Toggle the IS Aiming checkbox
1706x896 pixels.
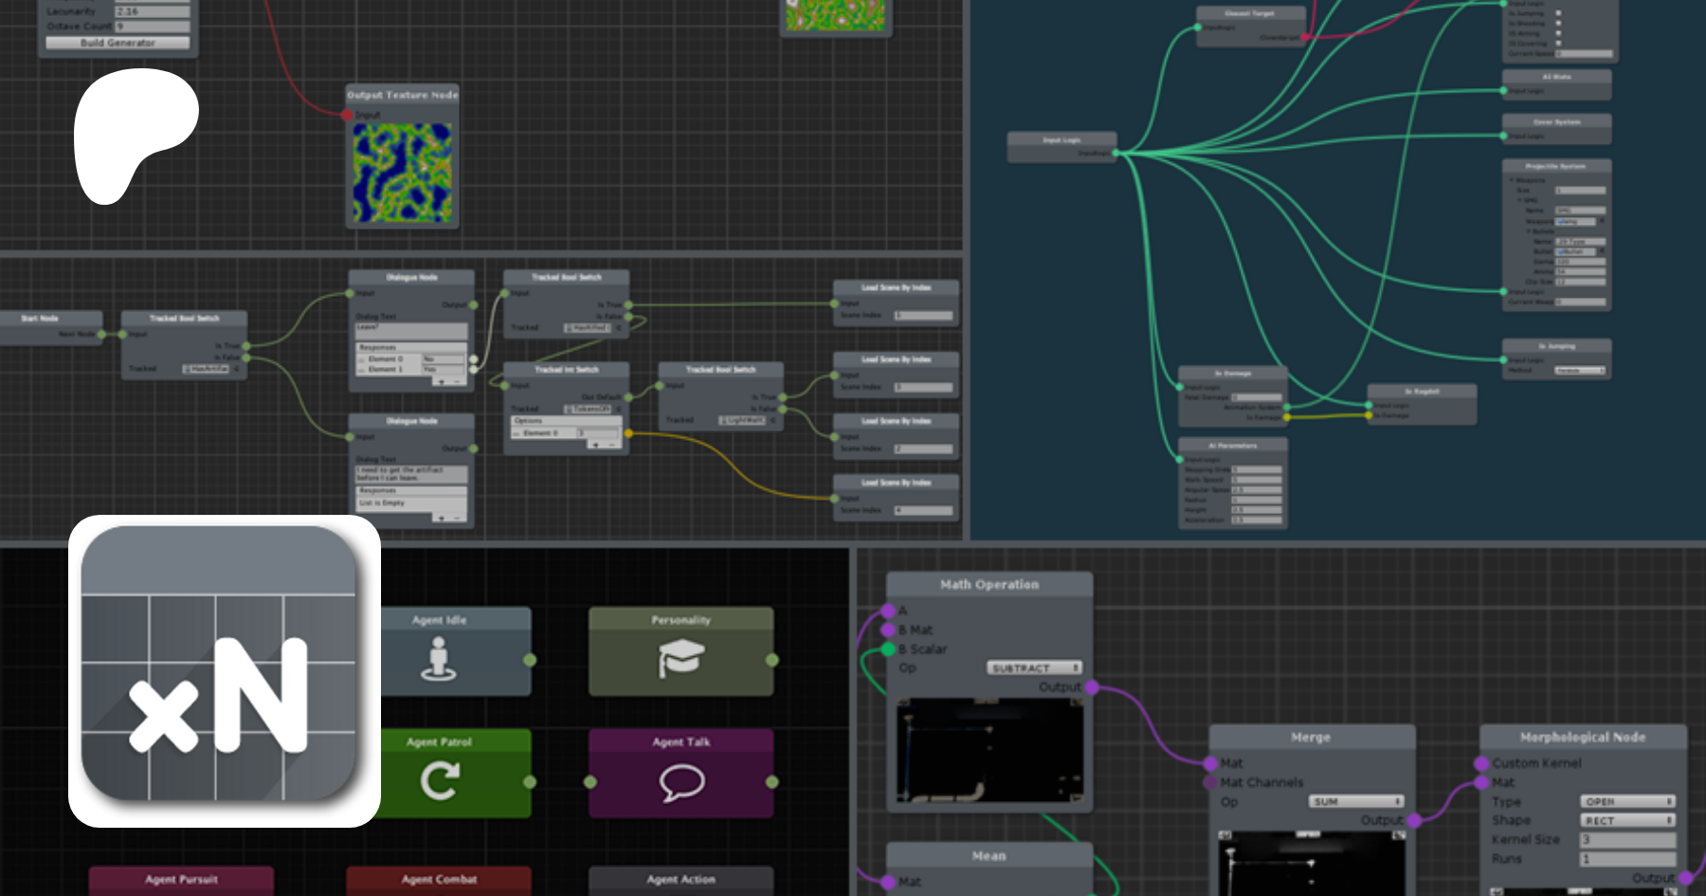click(1558, 33)
